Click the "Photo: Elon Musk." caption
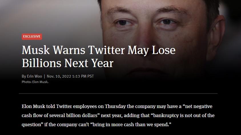This screenshot has height=135, width=241. click(x=35, y=82)
